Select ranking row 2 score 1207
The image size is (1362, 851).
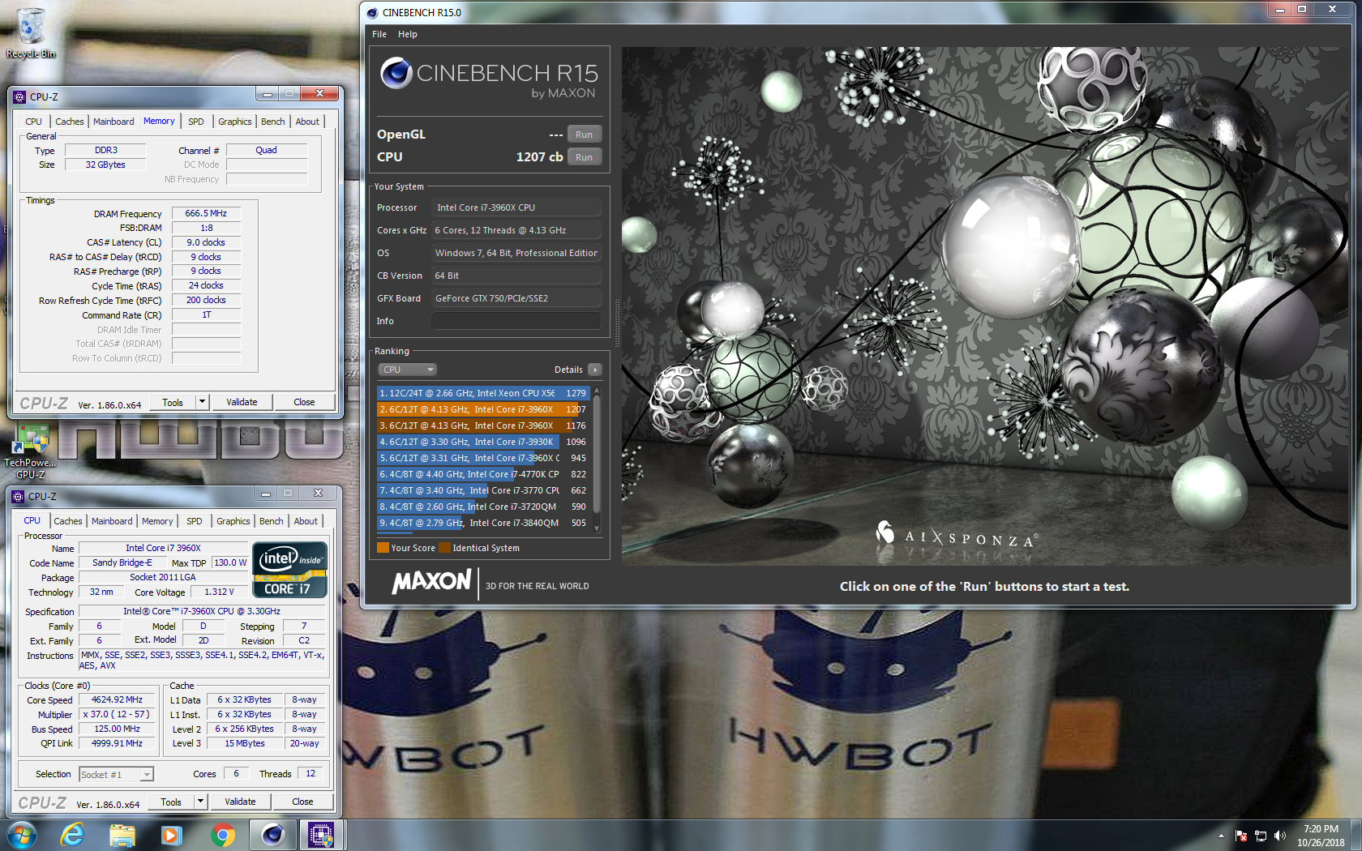coord(483,409)
